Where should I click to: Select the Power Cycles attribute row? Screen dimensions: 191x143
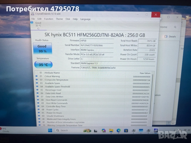pos(93,110)
